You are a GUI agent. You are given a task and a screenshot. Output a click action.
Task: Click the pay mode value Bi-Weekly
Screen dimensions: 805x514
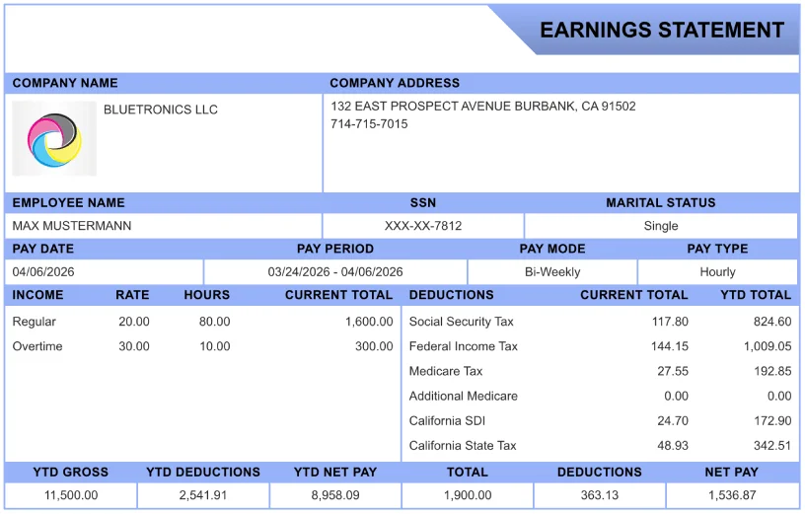(x=552, y=272)
